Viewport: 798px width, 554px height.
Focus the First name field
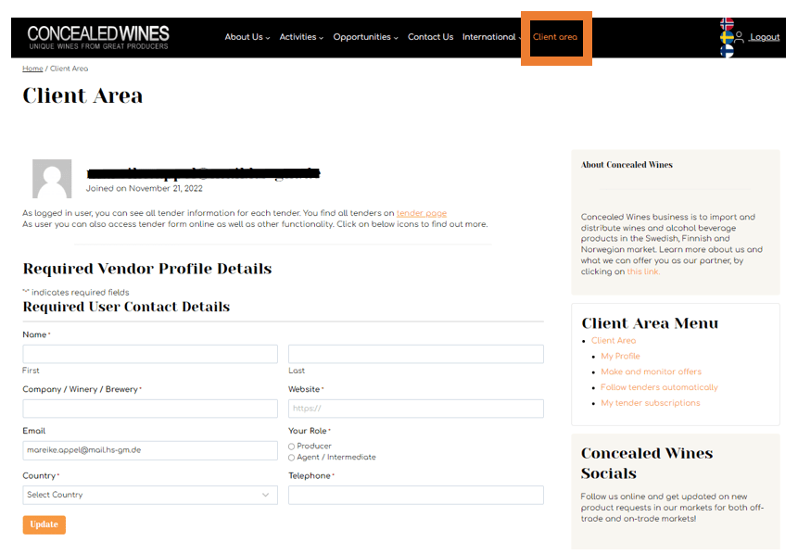[150, 354]
